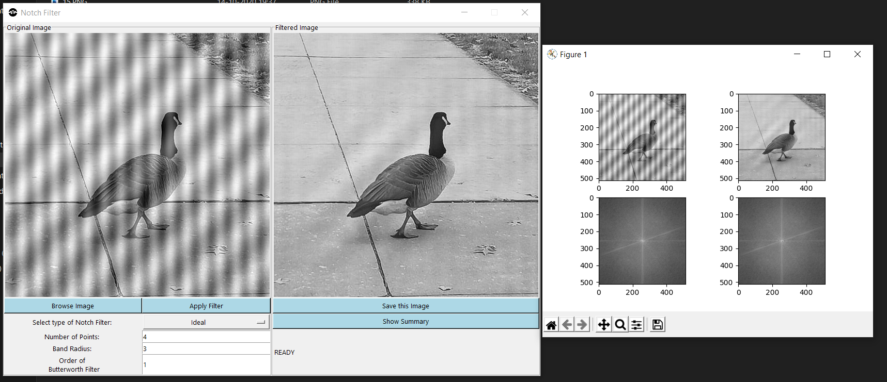Click the Figure 1 matplotlib title icon
The image size is (887, 382).
click(552, 54)
